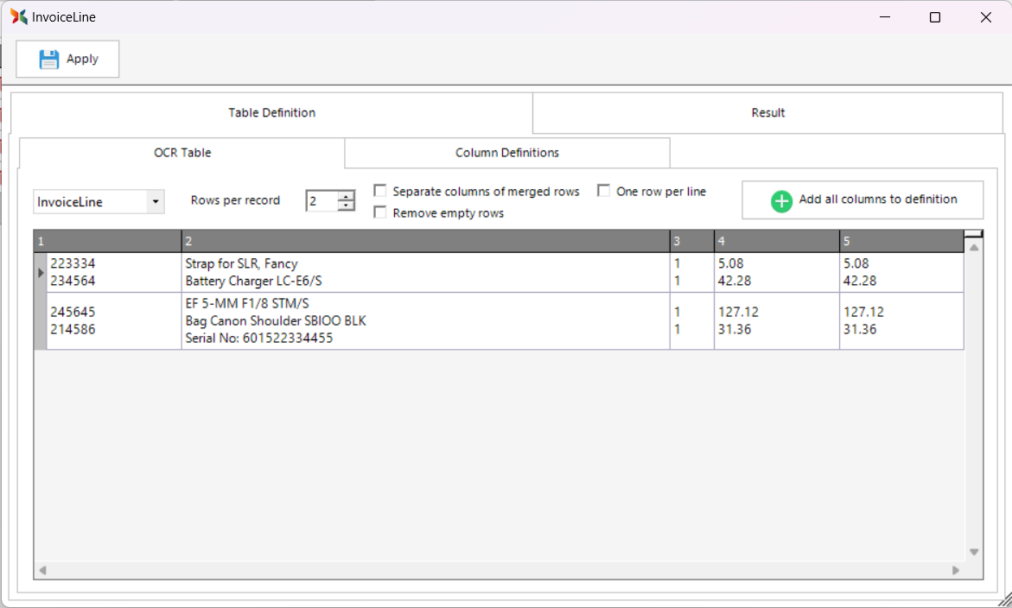The image size is (1012, 608).
Task: Click the green plus add-columns icon
Action: point(781,201)
